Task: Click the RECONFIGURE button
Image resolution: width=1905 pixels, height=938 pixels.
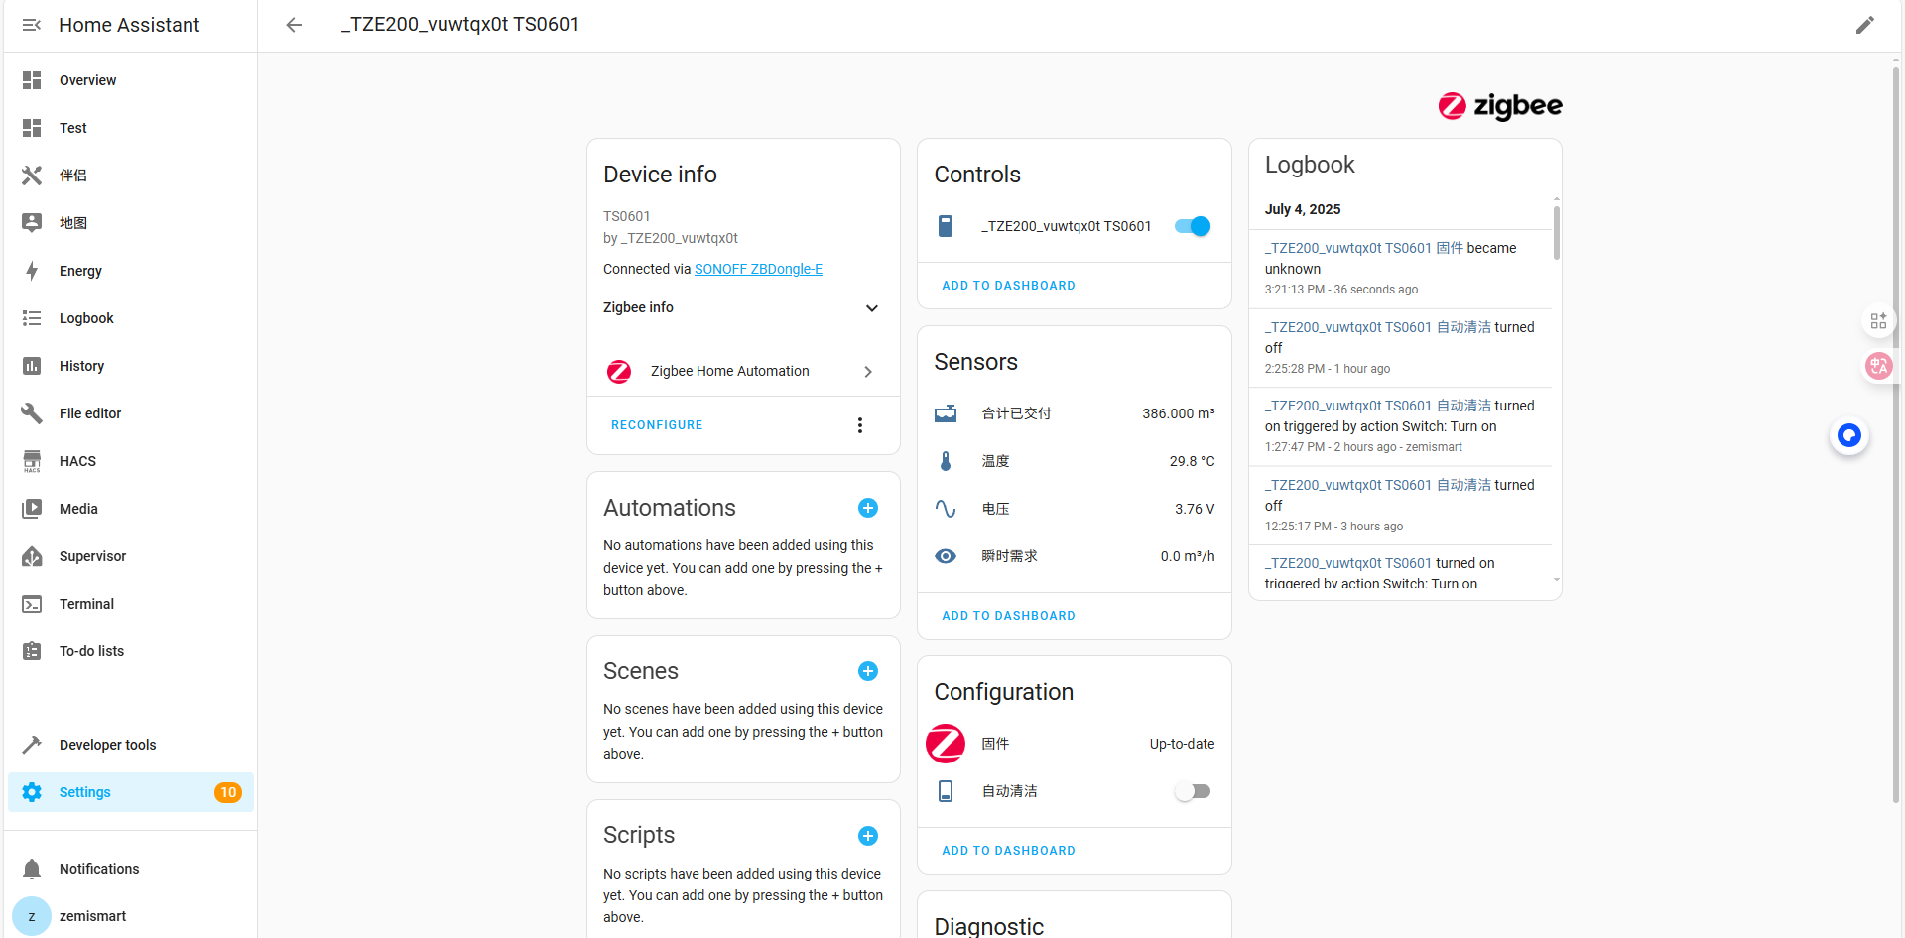Action: coord(657,425)
